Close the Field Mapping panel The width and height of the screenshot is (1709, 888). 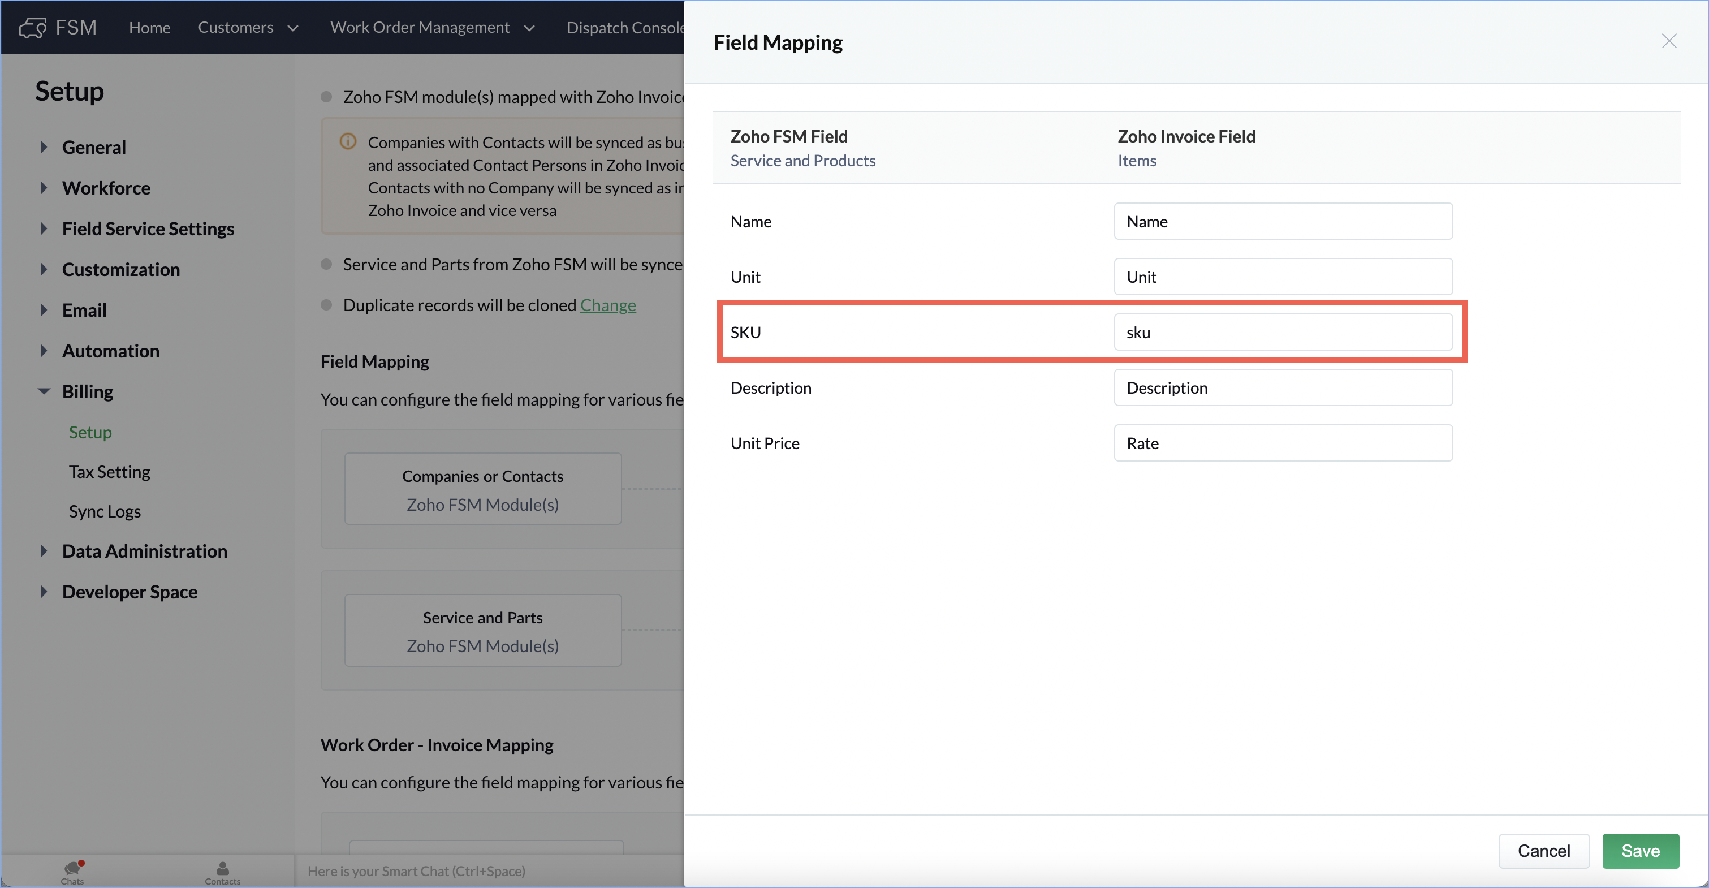pos(1668,41)
